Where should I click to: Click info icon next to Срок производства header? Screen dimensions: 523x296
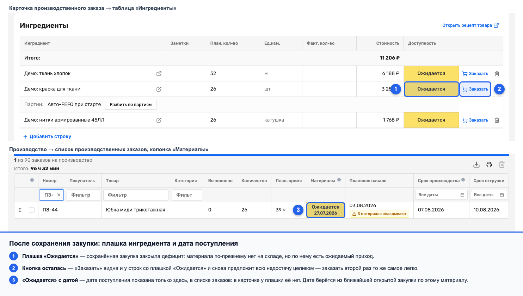pyautogui.click(x=463, y=180)
